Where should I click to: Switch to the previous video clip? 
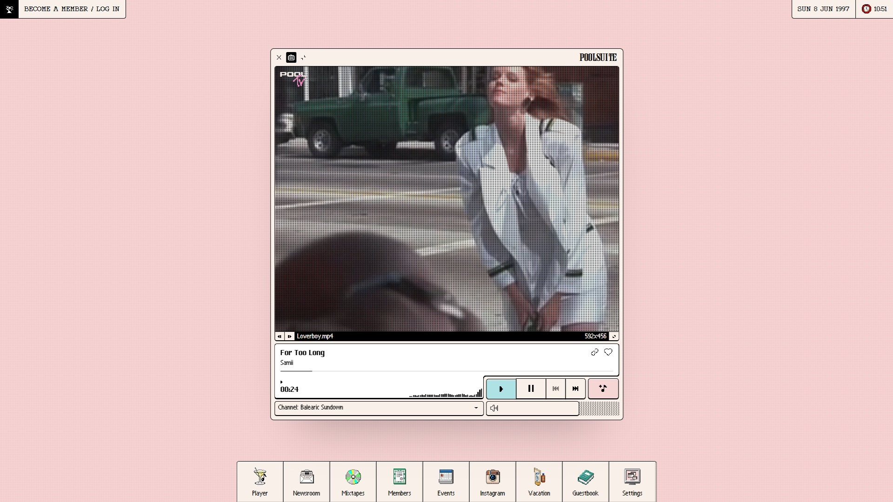[x=280, y=336]
